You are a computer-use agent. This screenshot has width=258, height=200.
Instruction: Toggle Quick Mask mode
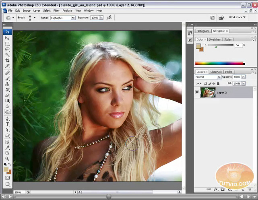7,178
